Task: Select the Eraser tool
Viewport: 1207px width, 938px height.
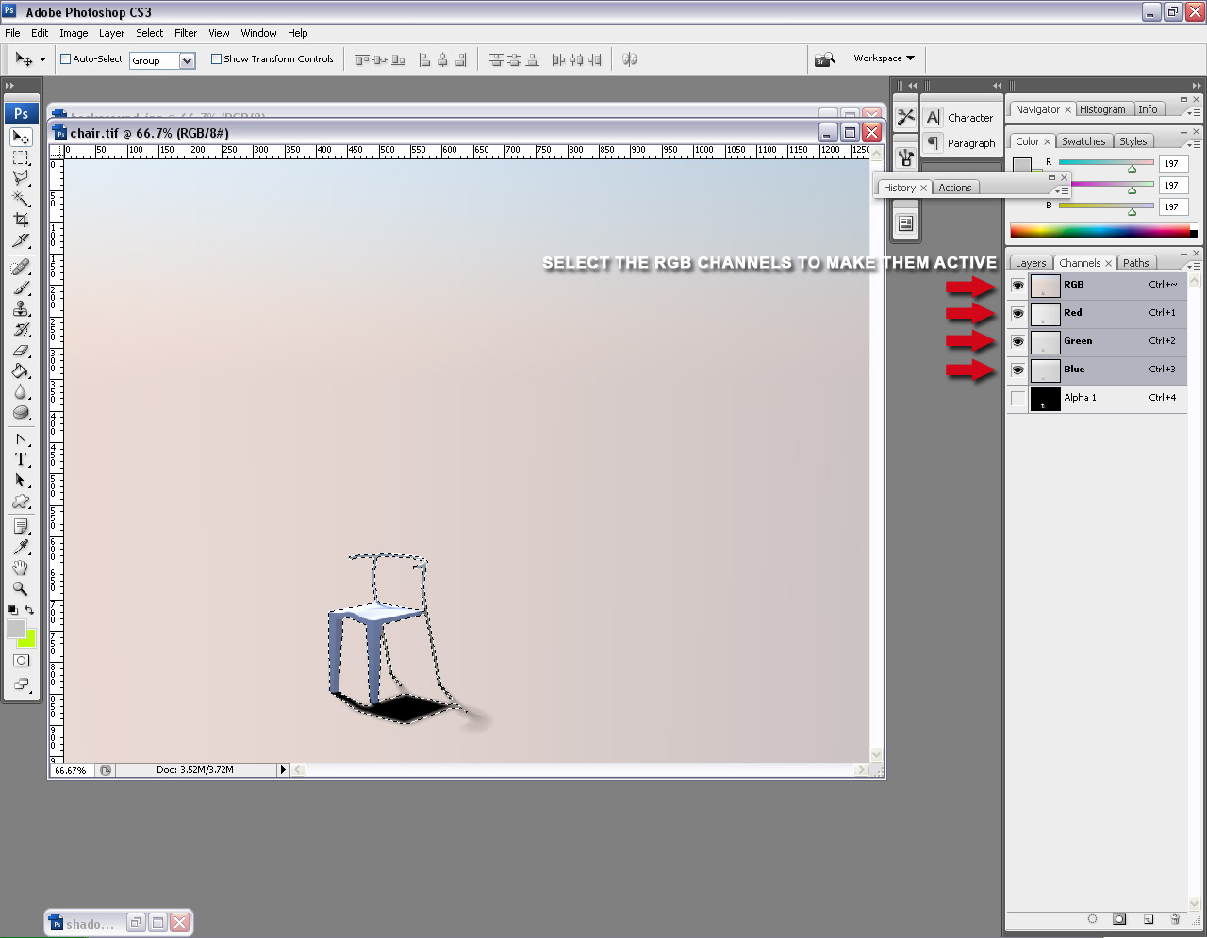Action: coord(21,351)
